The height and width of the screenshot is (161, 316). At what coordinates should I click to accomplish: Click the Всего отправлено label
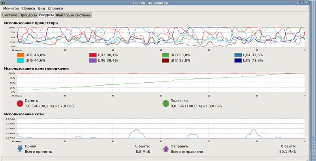187,152
